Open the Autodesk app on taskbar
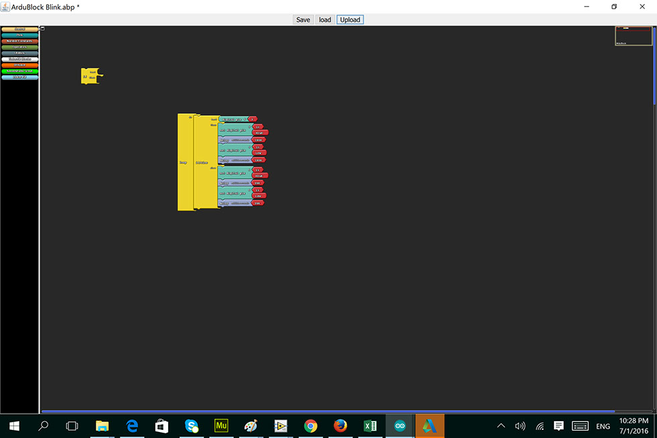657x438 pixels. tap(429, 426)
